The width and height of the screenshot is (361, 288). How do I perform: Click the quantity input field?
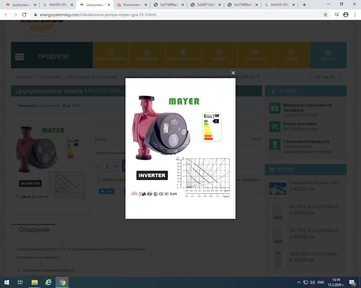pyautogui.click(x=107, y=166)
